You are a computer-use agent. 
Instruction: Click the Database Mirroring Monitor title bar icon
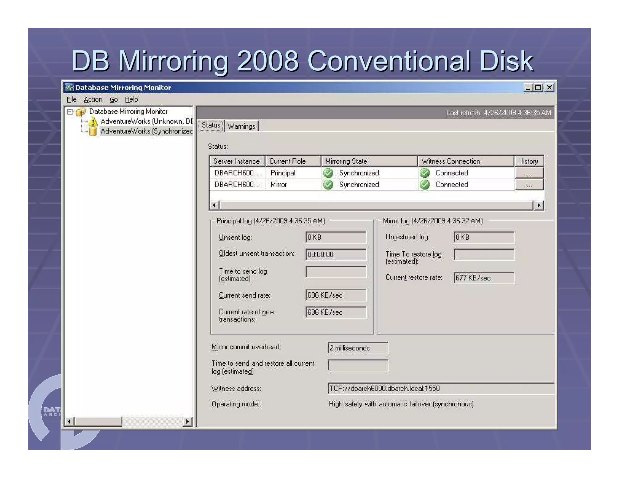tap(69, 88)
